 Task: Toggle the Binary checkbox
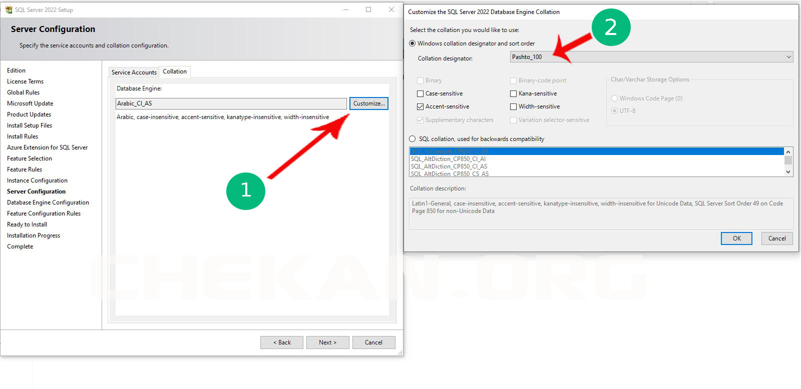point(421,80)
